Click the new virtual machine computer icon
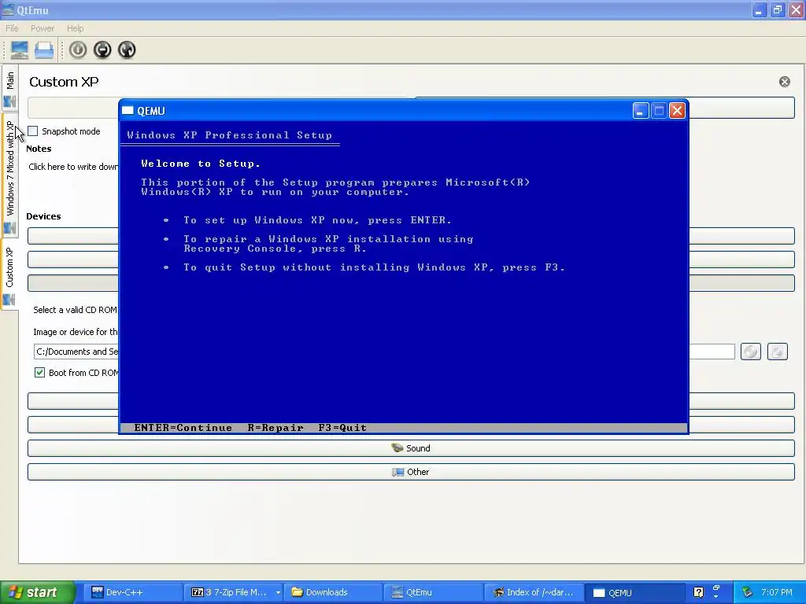Image resolution: width=806 pixels, height=604 pixels. pyautogui.click(x=20, y=50)
